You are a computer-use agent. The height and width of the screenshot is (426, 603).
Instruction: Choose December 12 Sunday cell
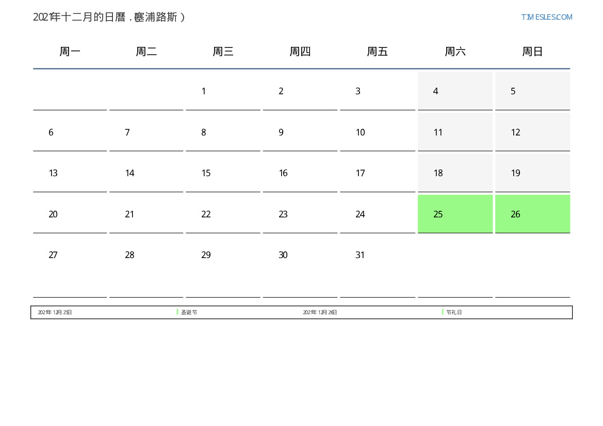click(x=532, y=132)
